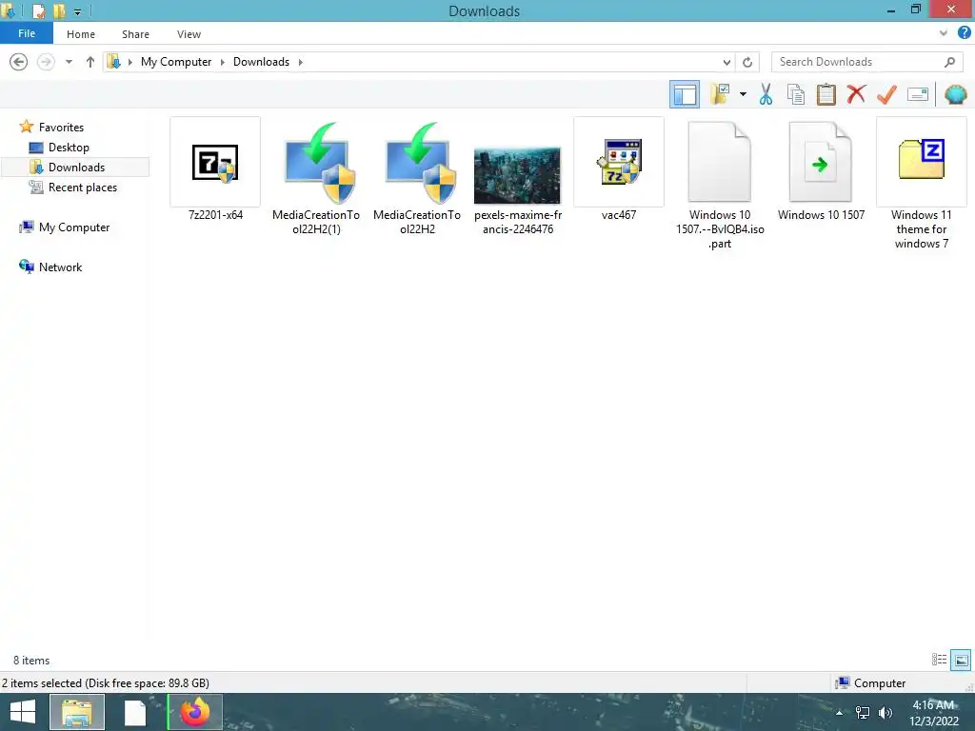
Task: Delete selected items with red X icon
Action: pos(856,94)
